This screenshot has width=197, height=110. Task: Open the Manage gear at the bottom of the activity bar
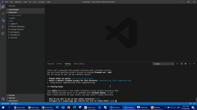[3, 99]
